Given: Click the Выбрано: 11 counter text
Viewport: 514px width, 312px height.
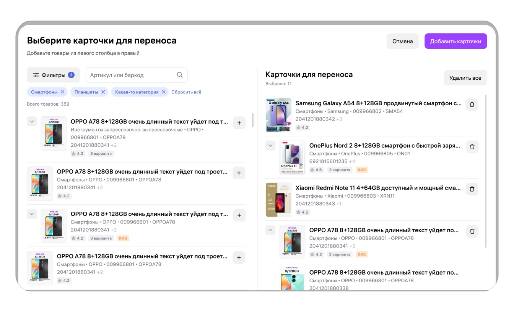Looking at the screenshot, I should [278, 84].
